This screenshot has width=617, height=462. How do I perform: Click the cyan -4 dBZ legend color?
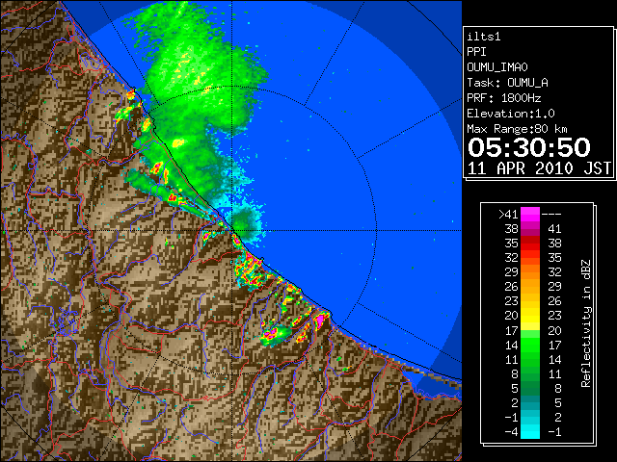pos(530,431)
